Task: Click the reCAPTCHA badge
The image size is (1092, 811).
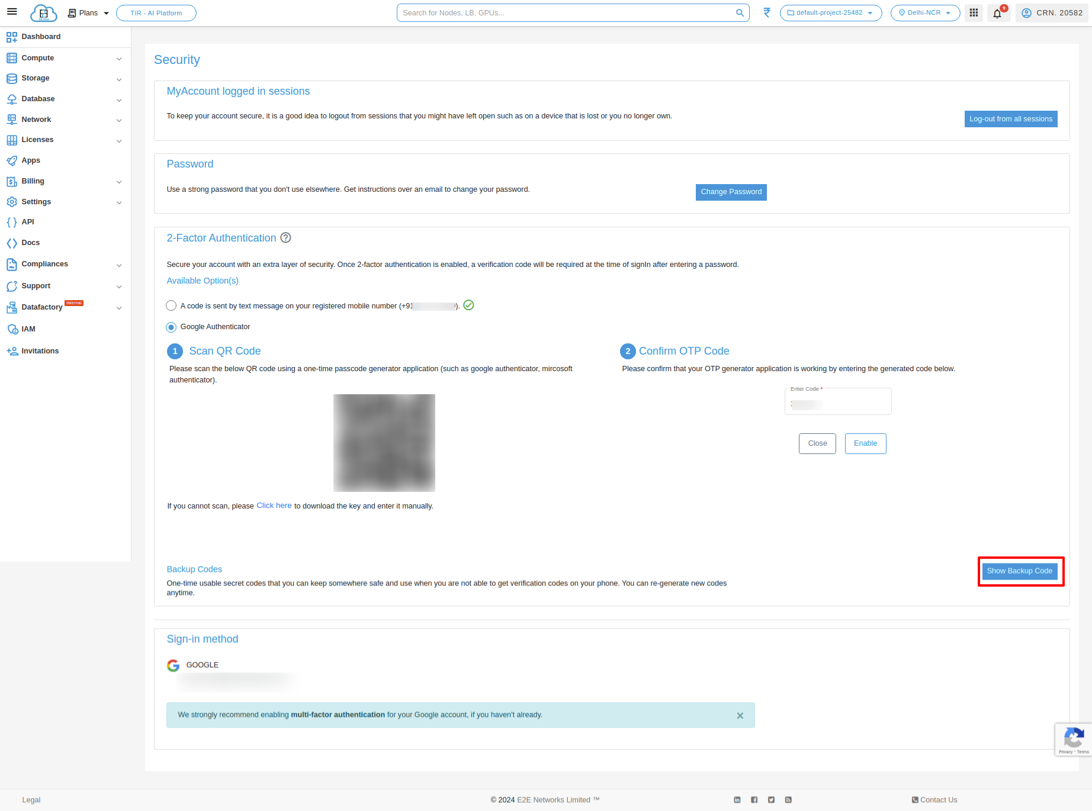Action: 1074,739
